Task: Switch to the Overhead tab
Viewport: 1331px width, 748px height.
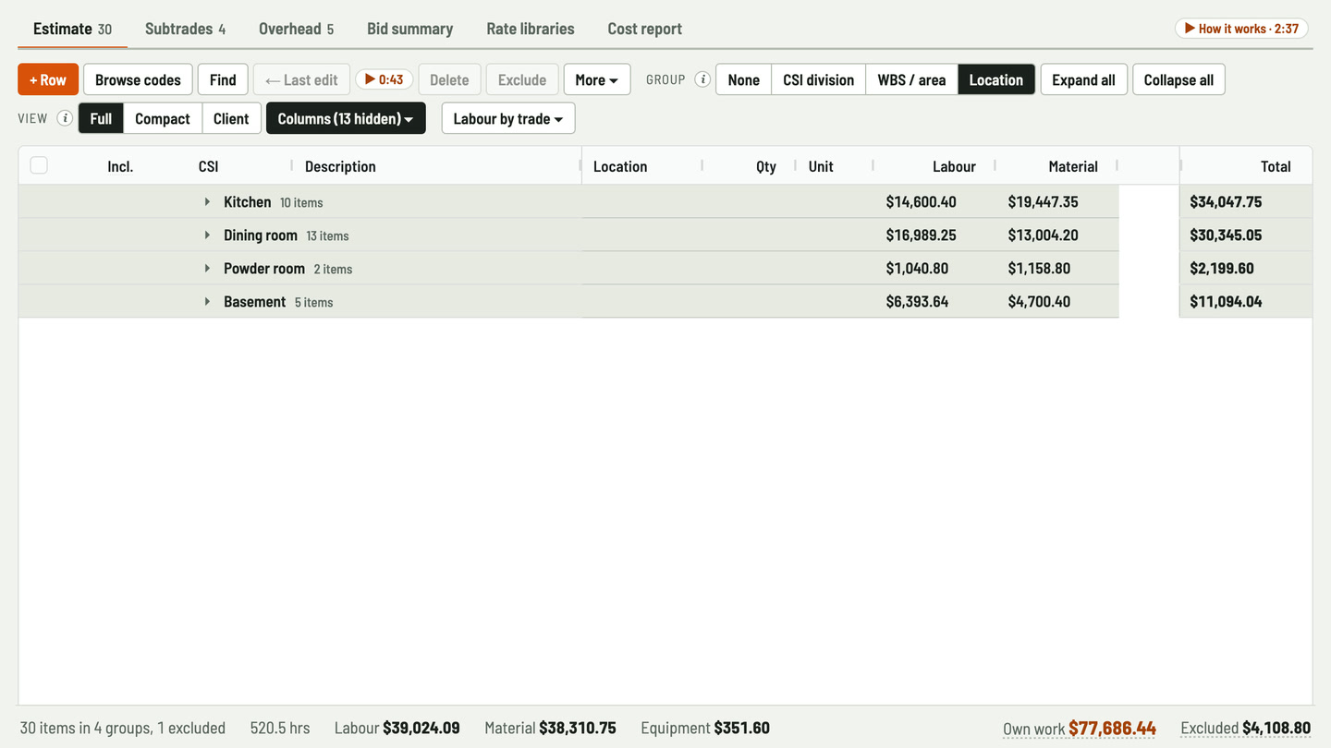Action: [296, 29]
